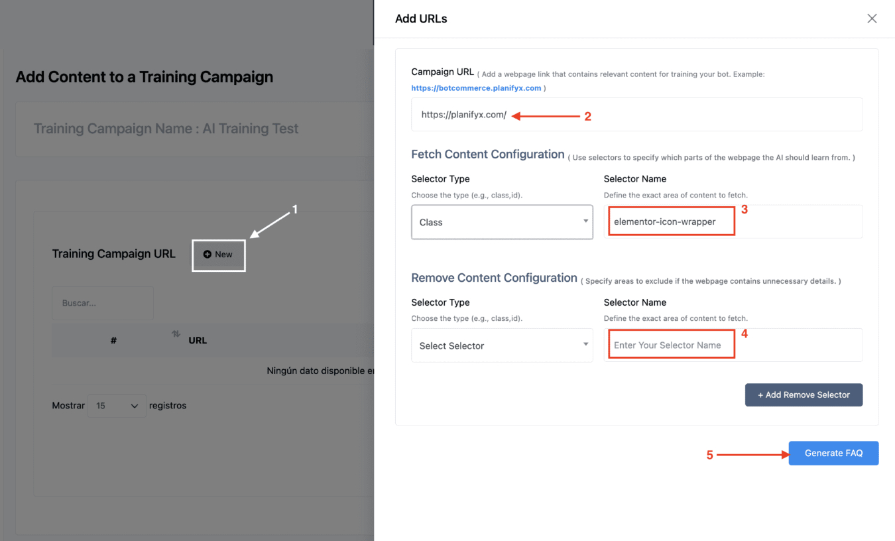Click the Generate FAQ button
Image resolution: width=895 pixels, height=541 pixels.
[833, 453]
